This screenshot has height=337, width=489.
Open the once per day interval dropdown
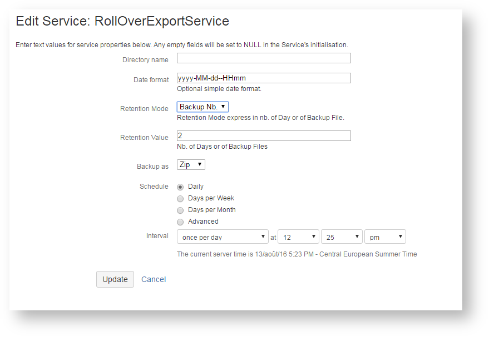(x=223, y=237)
